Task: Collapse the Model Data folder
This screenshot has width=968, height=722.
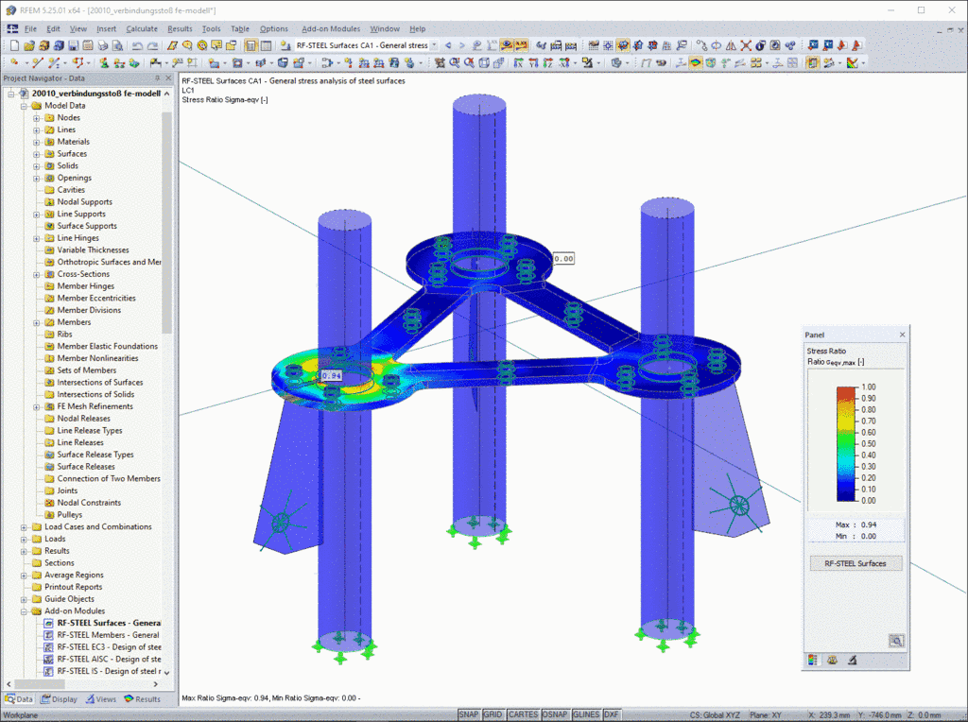Action: click(x=24, y=106)
